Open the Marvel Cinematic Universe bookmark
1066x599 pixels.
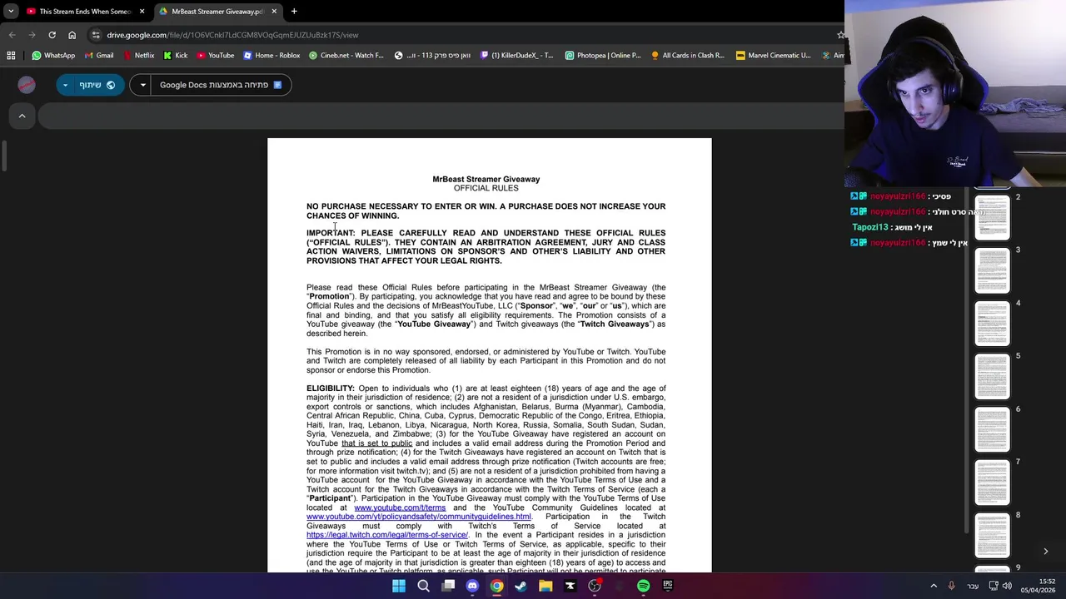(x=773, y=56)
